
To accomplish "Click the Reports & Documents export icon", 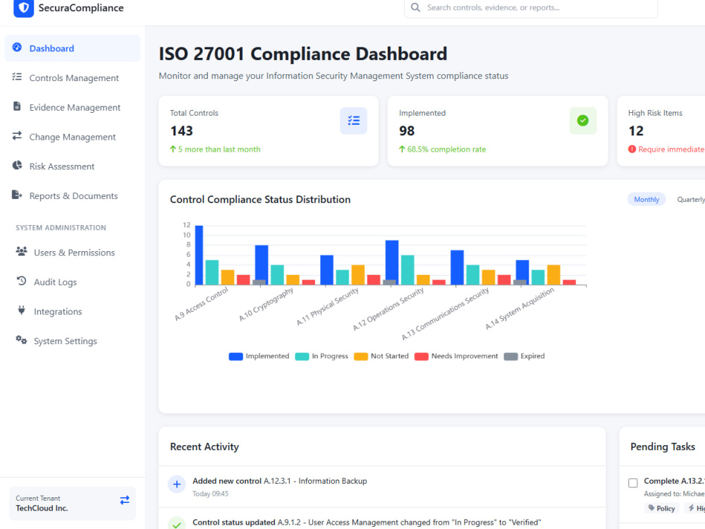I will [17, 195].
